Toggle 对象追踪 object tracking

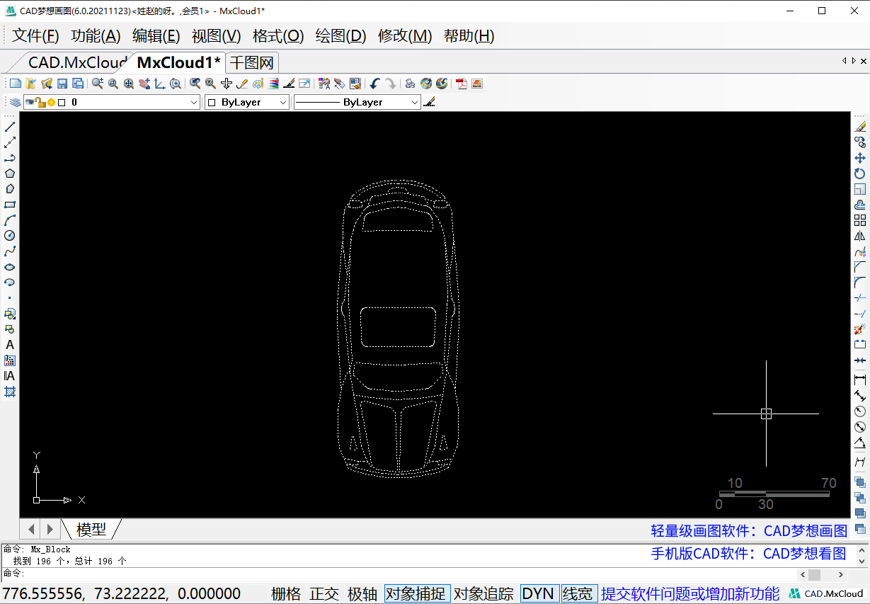[x=484, y=594]
